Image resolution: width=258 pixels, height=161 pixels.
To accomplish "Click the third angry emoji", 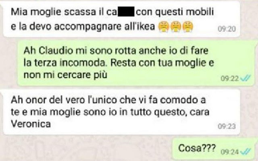I will pyautogui.click(x=188, y=27).
